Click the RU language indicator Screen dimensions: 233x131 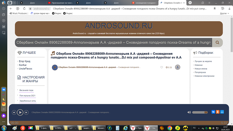(194, 128)
